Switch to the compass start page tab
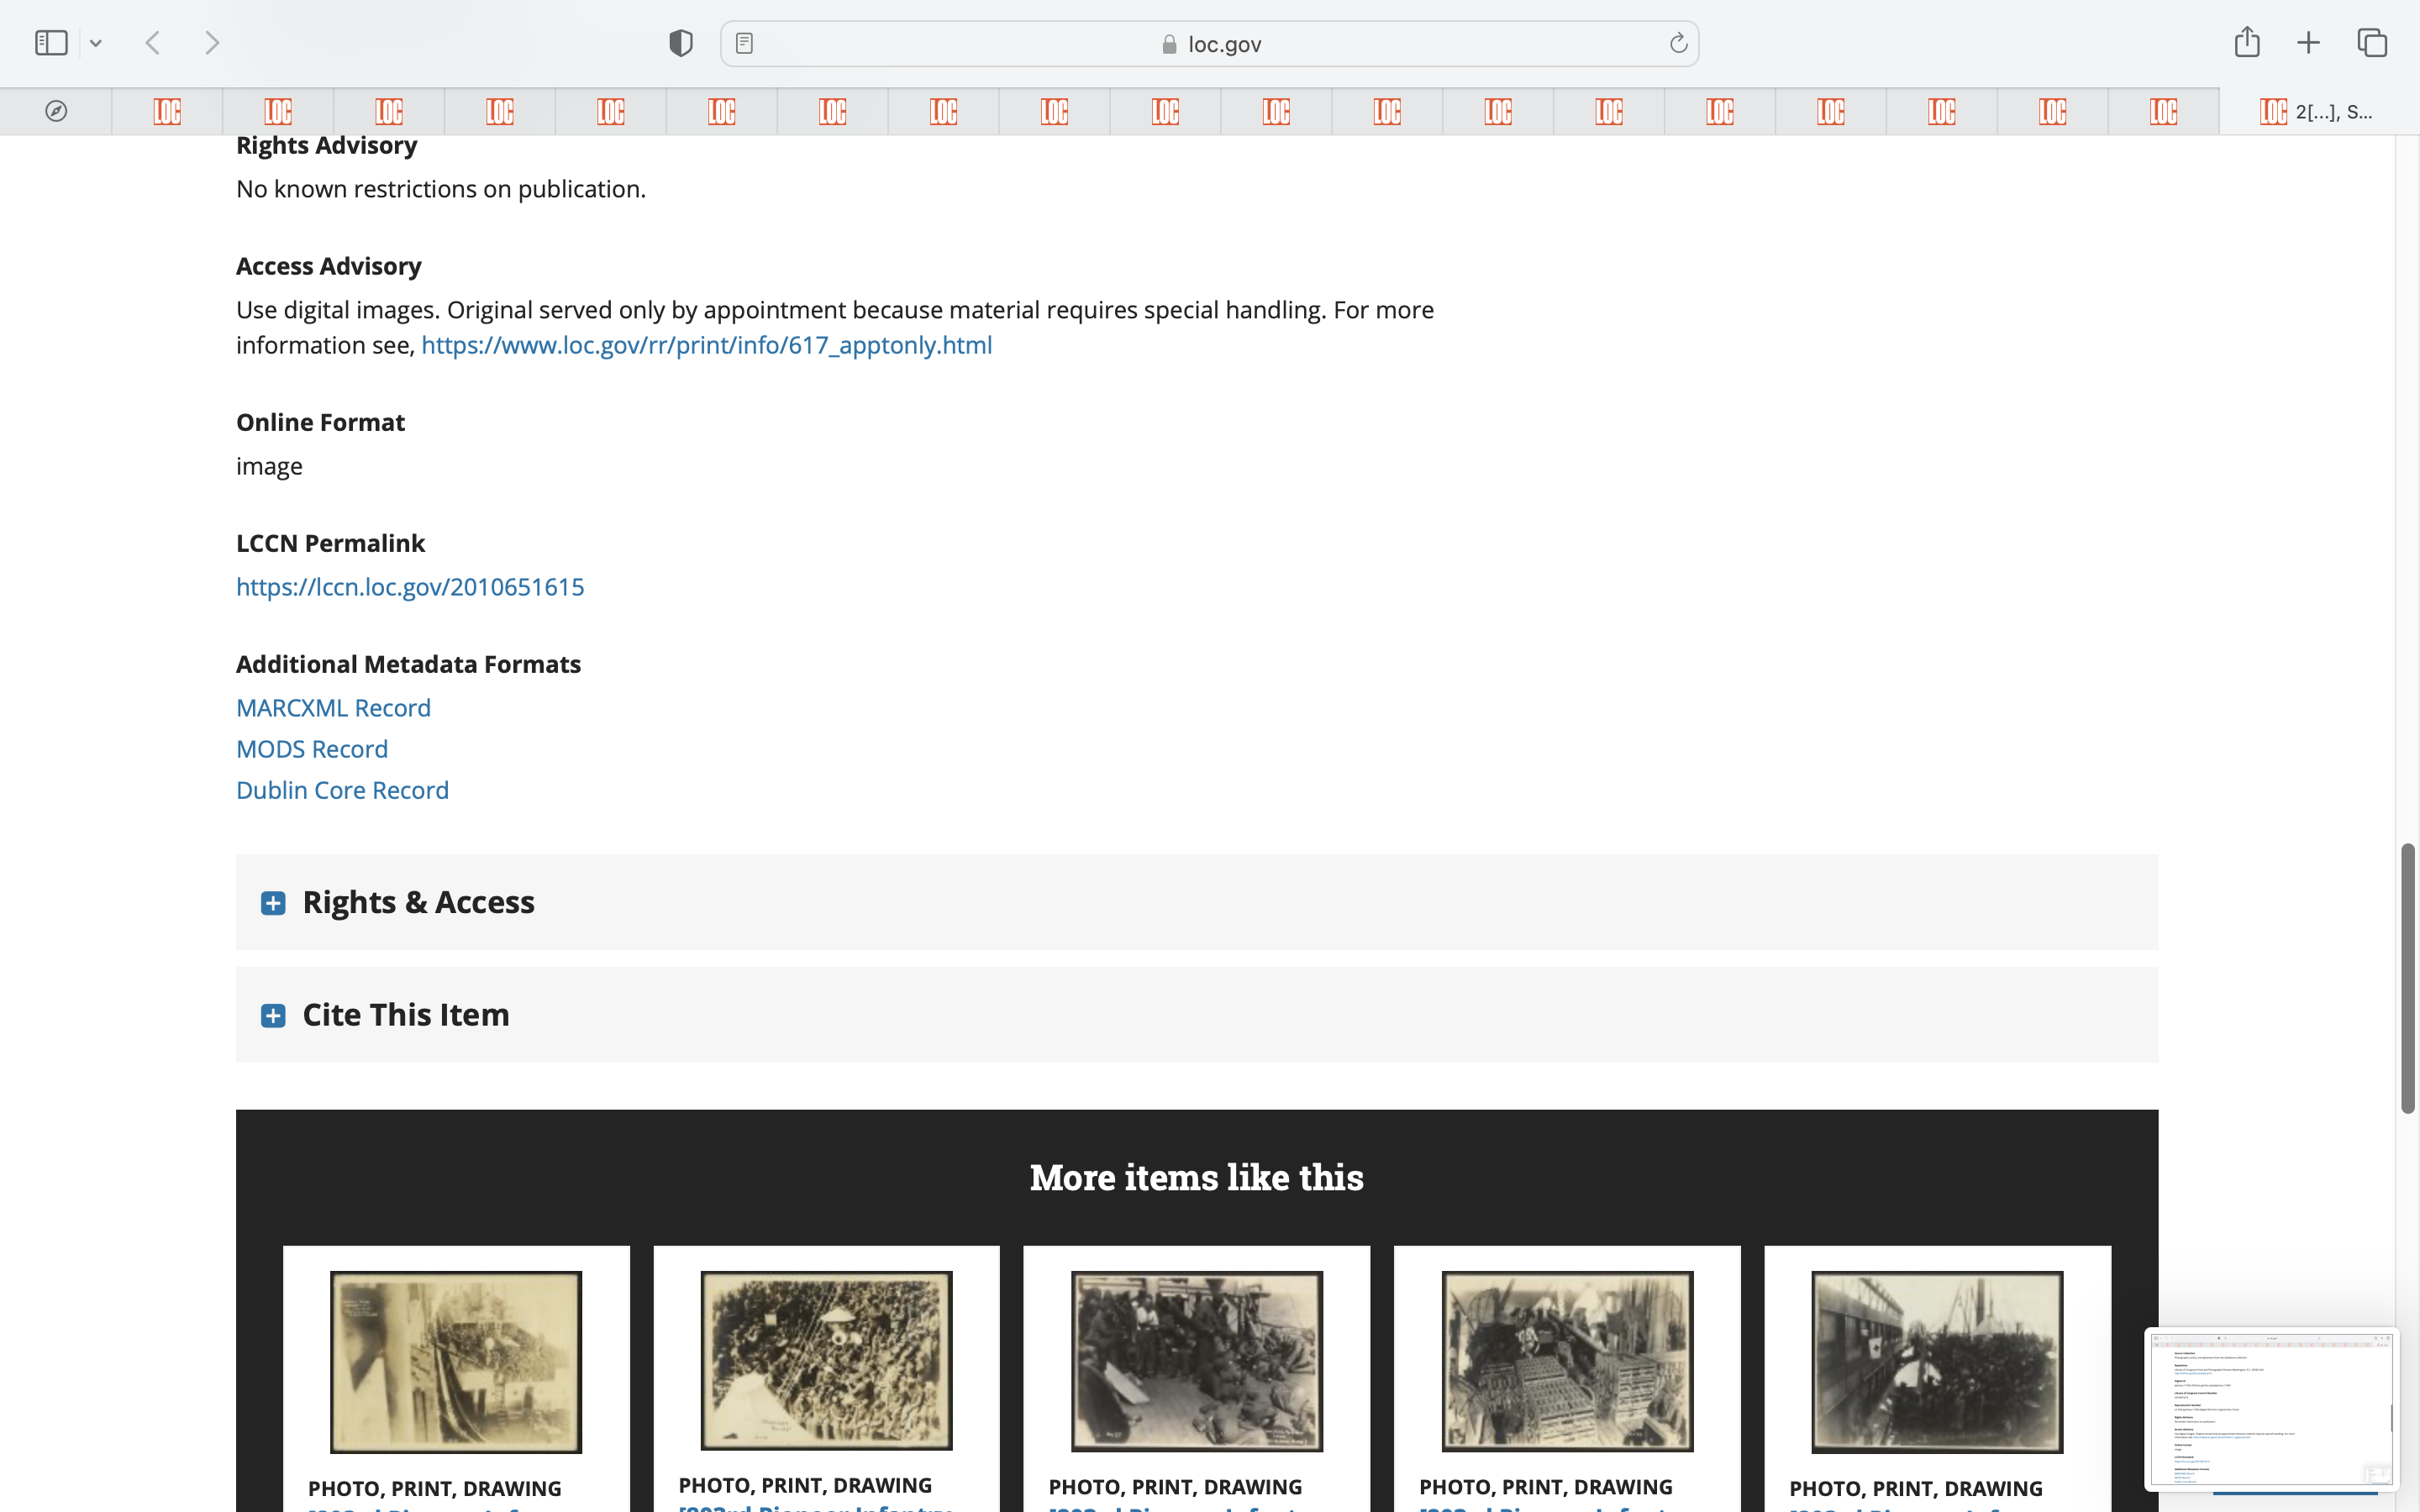 [56, 111]
